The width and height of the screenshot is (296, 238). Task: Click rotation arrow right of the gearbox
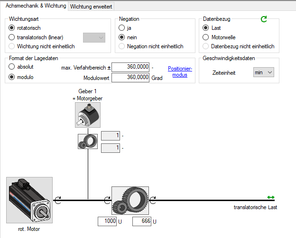(153, 200)
